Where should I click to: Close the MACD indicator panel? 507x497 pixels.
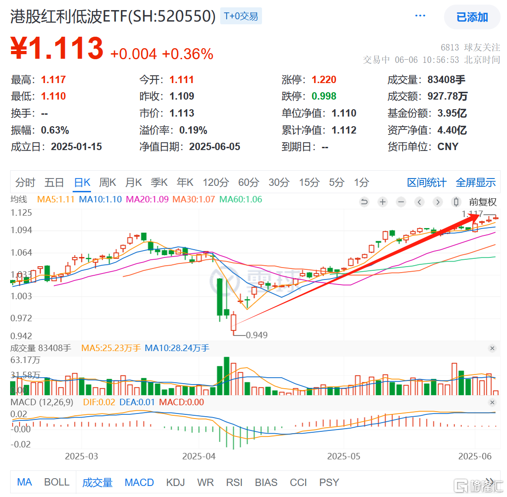[x=492, y=402]
